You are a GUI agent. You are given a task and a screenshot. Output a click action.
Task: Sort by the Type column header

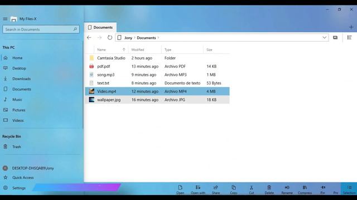pyautogui.click(x=182, y=49)
